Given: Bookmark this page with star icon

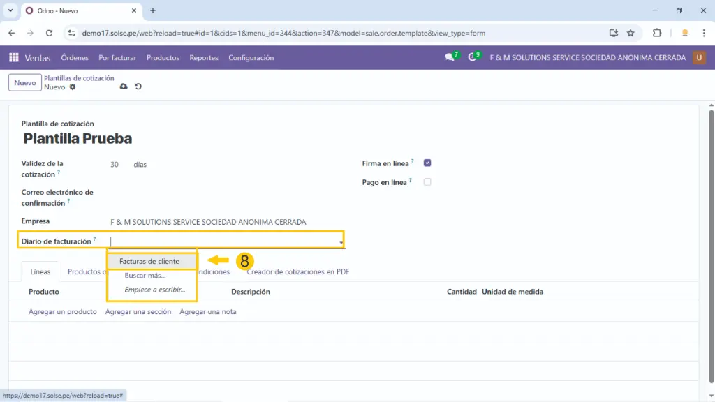Looking at the screenshot, I should click(631, 33).
